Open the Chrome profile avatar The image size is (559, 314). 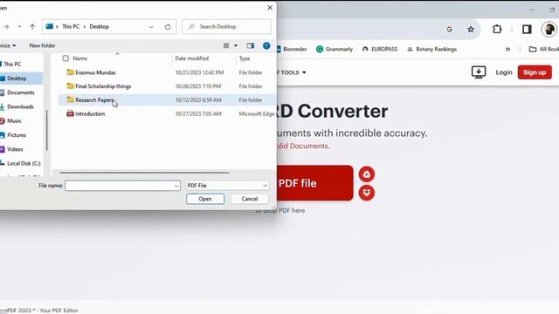[549, 29]
